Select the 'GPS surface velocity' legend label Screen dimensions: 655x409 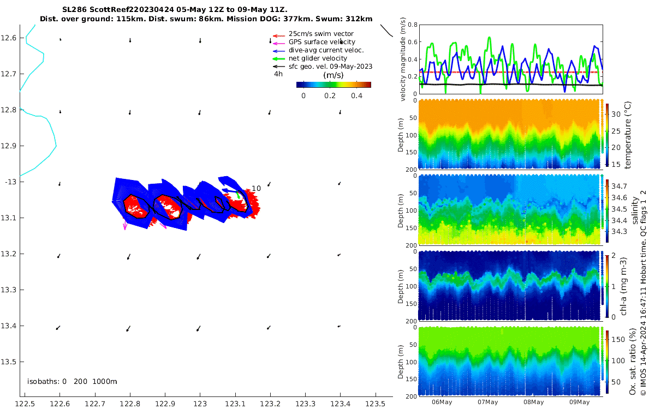pyautogui.click(x=322, y=42)
